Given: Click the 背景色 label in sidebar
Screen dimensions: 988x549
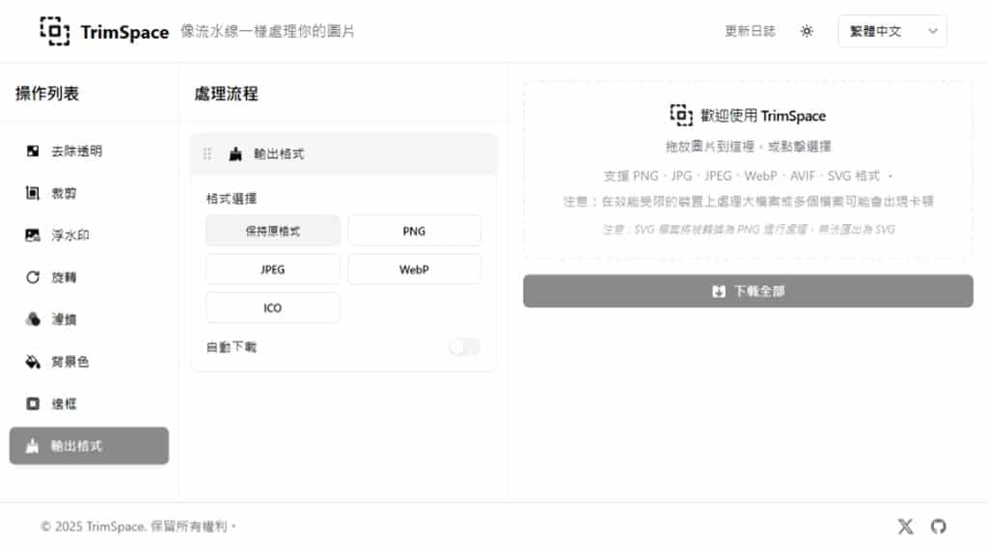Looking at the screenshot, I should pos(69,362).
